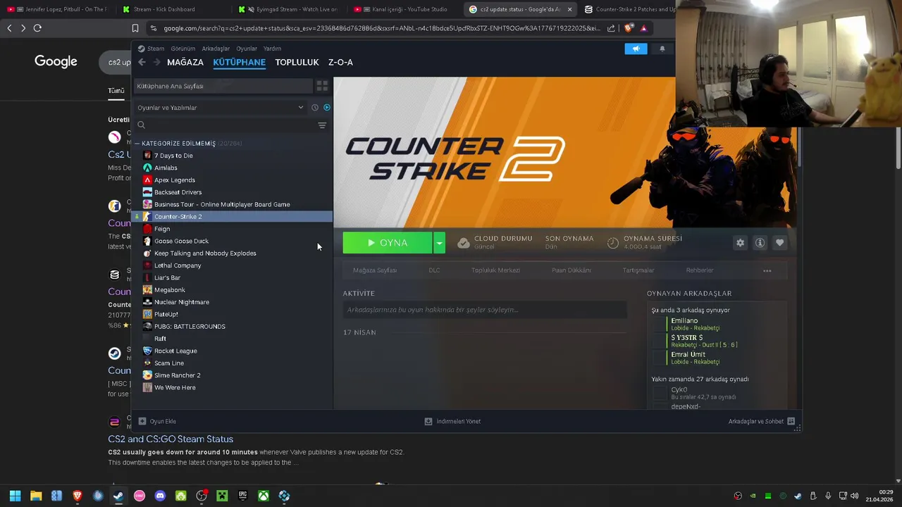Select PUBG: BATTLEGROUNDS in library
The width and height of the screenshot is (902, 507).
tap(190, 327)
